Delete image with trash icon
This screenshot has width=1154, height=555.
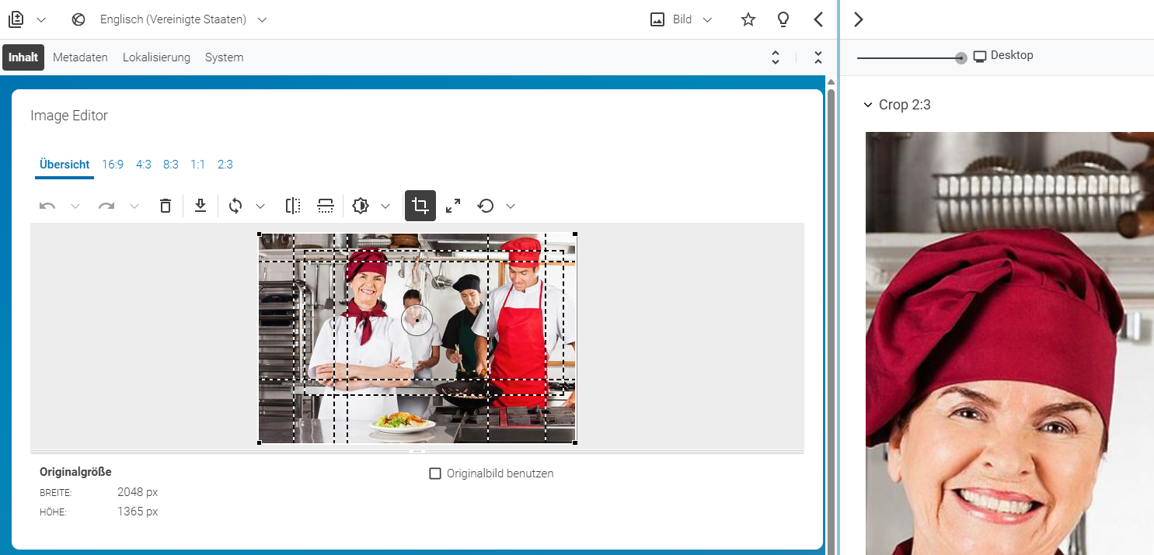165,206
